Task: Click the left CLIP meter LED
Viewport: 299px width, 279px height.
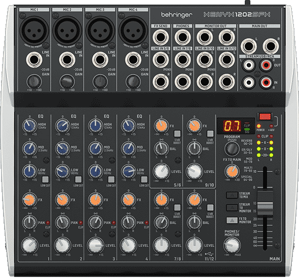Action: click(x=259, y=136)
